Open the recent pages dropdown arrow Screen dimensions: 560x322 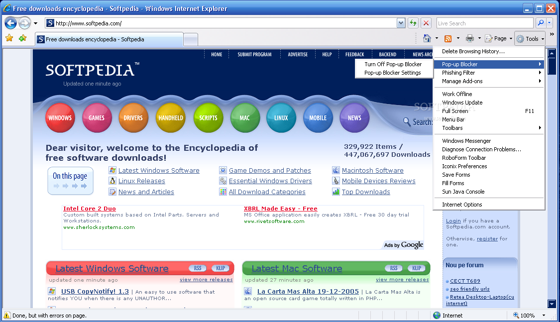(35, 23)
